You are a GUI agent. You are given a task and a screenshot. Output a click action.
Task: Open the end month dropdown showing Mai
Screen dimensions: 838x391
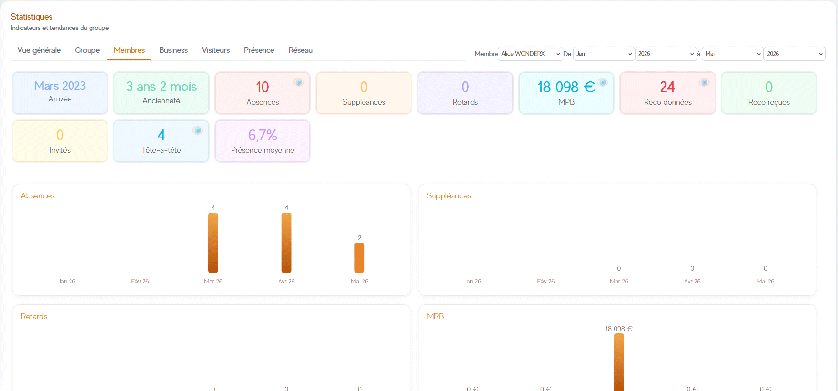(732, 54)
